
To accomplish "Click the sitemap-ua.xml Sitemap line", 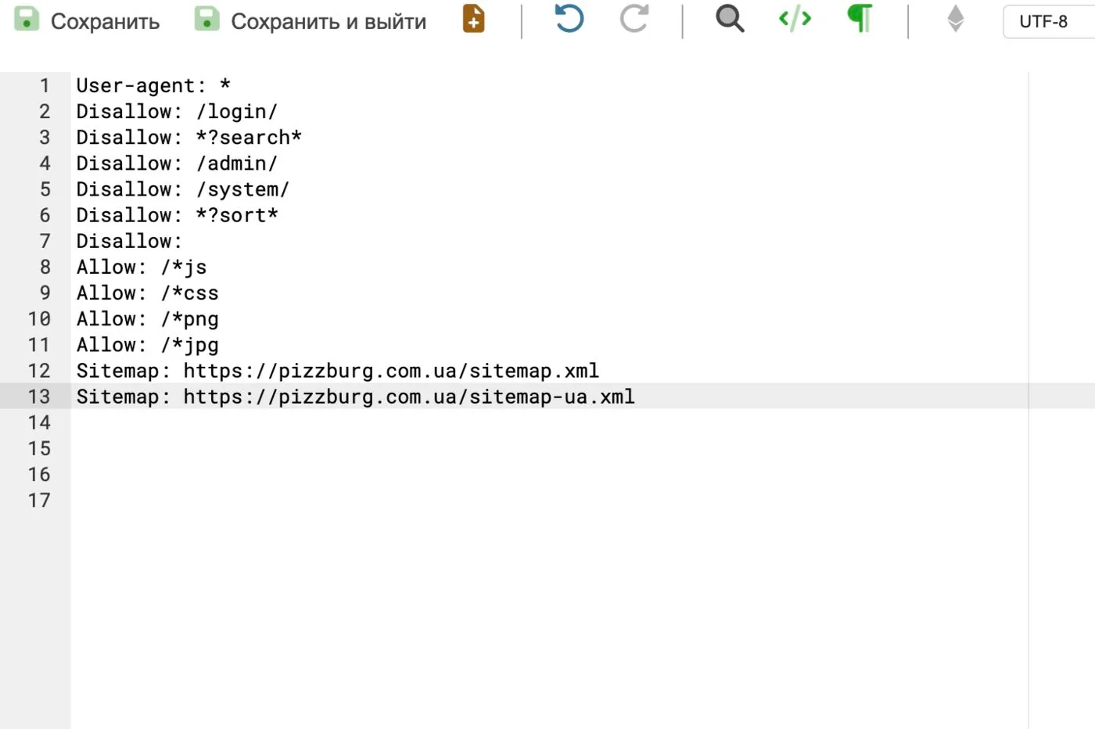I will pos(356,396).
